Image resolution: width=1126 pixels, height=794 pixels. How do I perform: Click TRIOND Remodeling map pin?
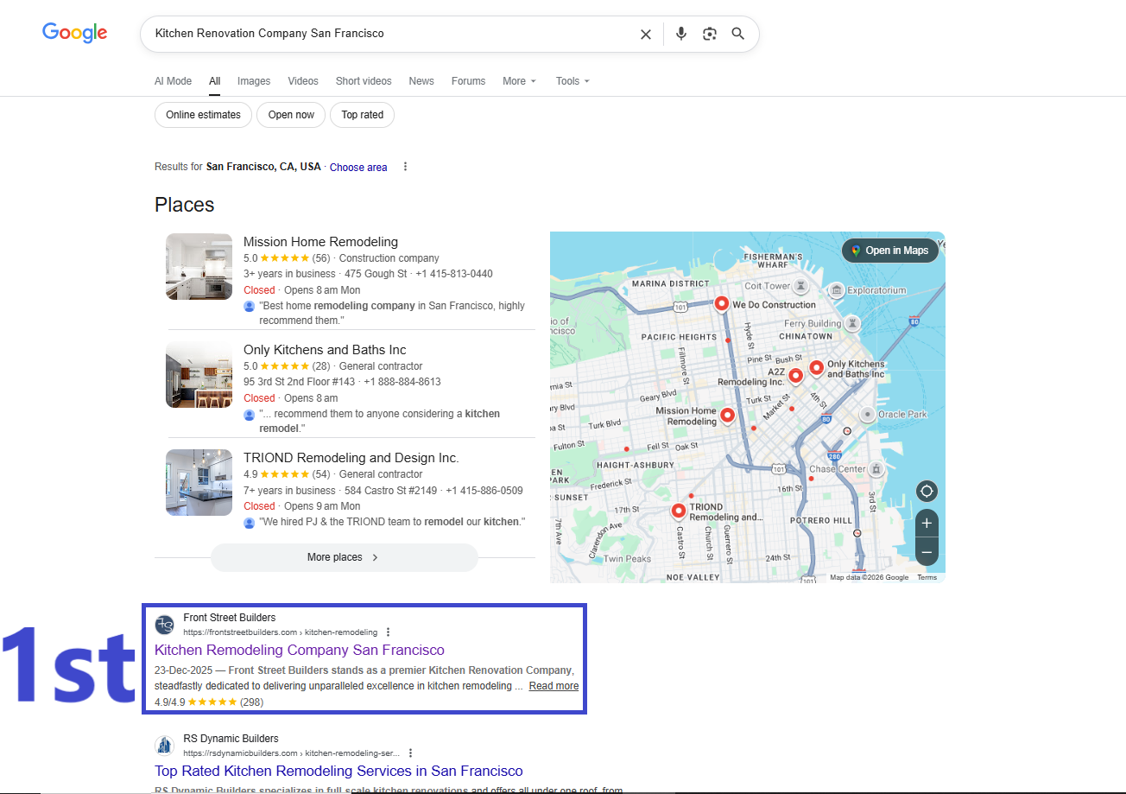tap(679, 512)
